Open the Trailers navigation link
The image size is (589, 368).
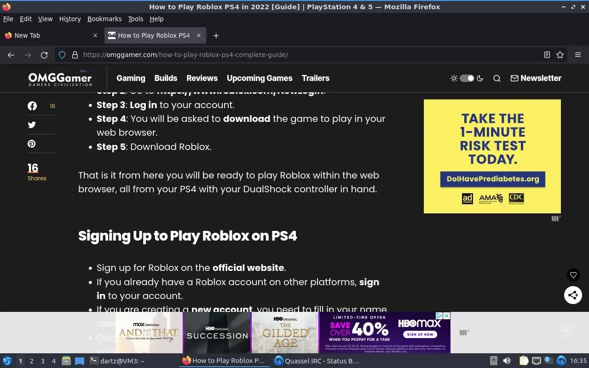click(316, 78)
